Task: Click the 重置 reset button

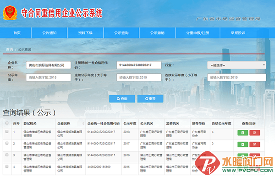Action: tap(150, 99)
